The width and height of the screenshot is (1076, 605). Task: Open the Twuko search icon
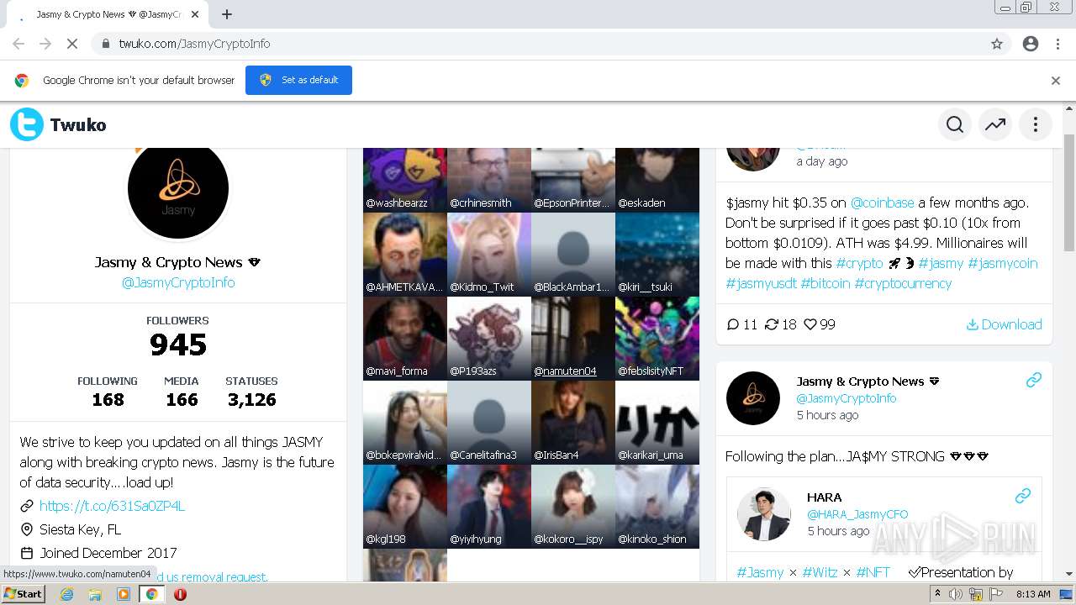[x=955, y=125]
